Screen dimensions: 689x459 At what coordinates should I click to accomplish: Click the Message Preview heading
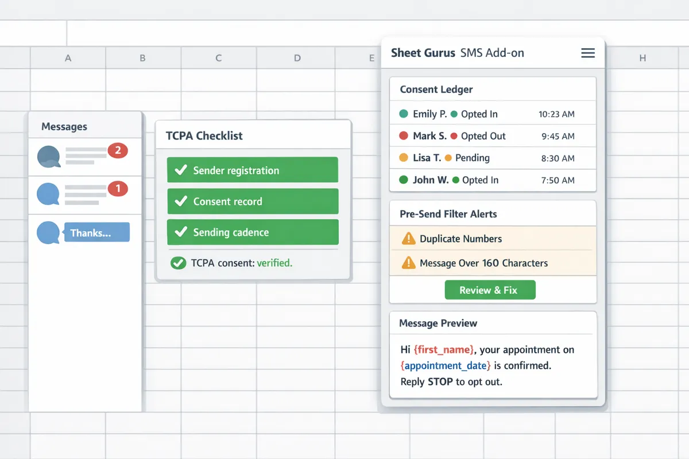coord(438,323)
